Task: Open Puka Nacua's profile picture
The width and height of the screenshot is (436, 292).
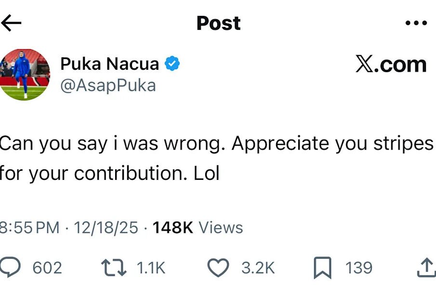Action: pos(25,74)
